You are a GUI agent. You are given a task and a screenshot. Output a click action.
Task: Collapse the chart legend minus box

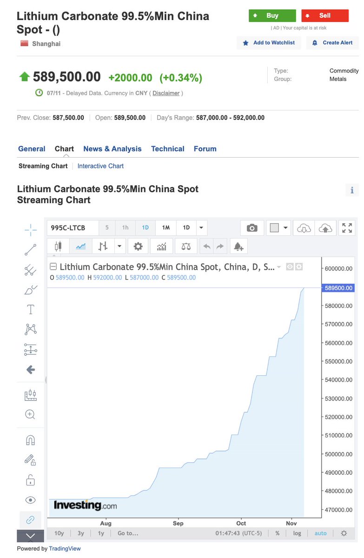(53, 267)
